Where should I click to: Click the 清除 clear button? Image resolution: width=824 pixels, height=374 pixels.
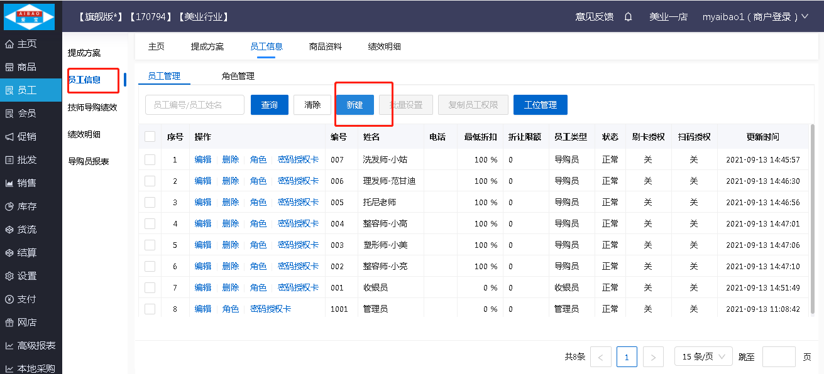[x=312, y=105]
